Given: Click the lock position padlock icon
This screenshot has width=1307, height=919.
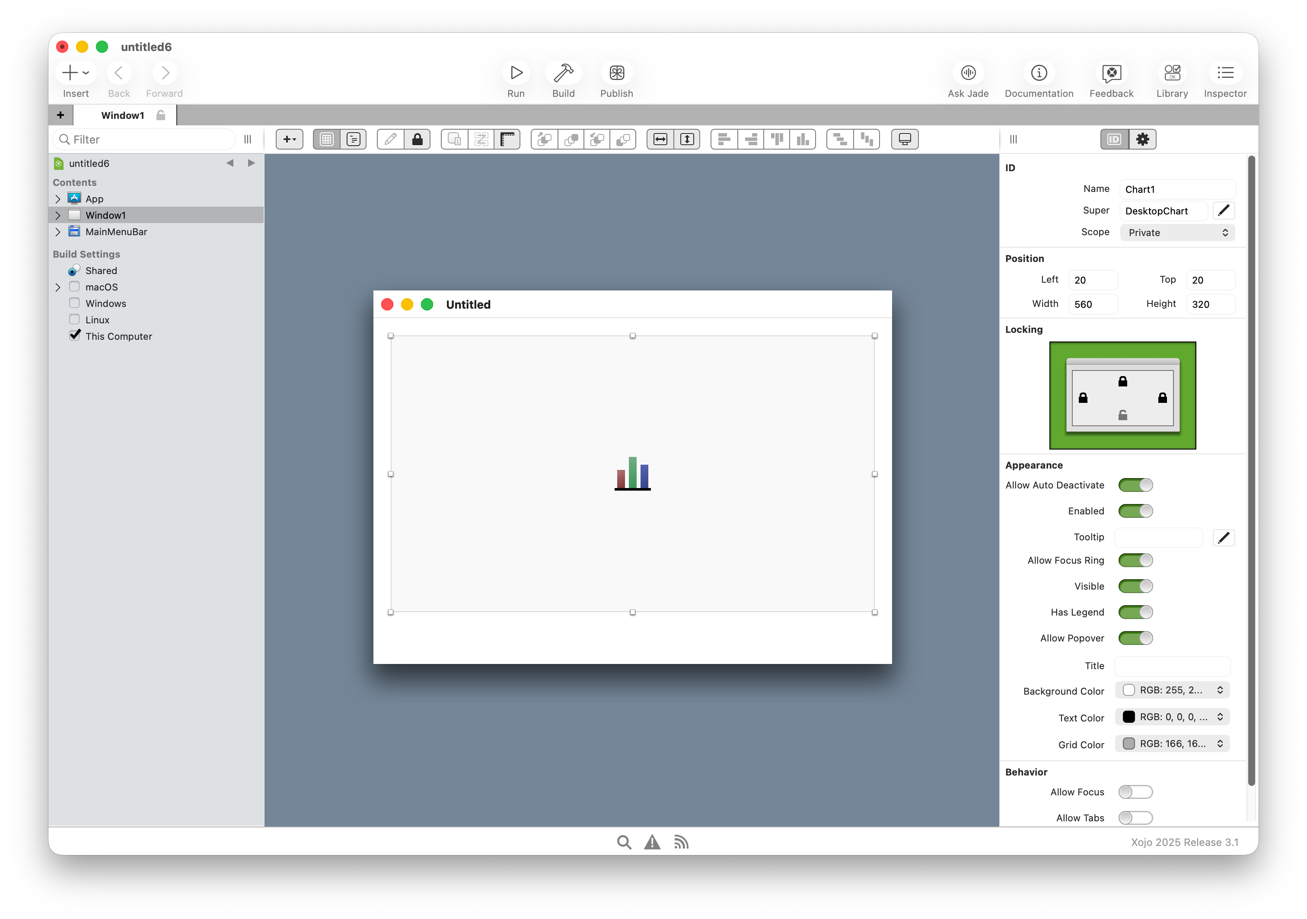Looking at the screenshot, I should (417, 140).
